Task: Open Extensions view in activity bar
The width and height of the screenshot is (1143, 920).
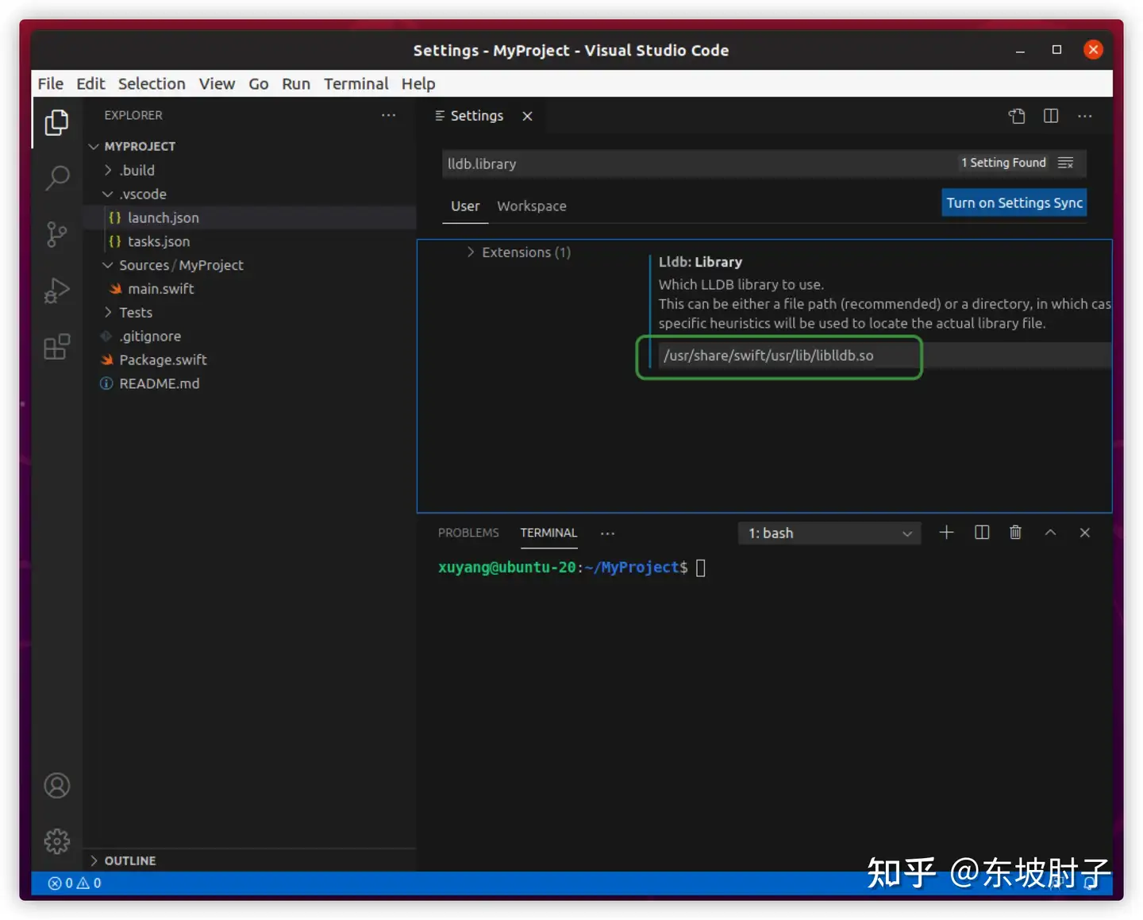Action: (x=57, y=347)
